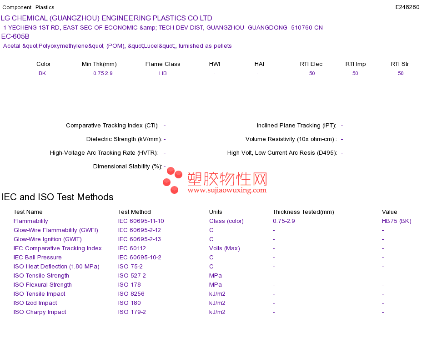This screenshot has width=432, height=364.
Task: Click test method IEC 60695-10-2
Action: pyautogui.click(x=140, y=257)
